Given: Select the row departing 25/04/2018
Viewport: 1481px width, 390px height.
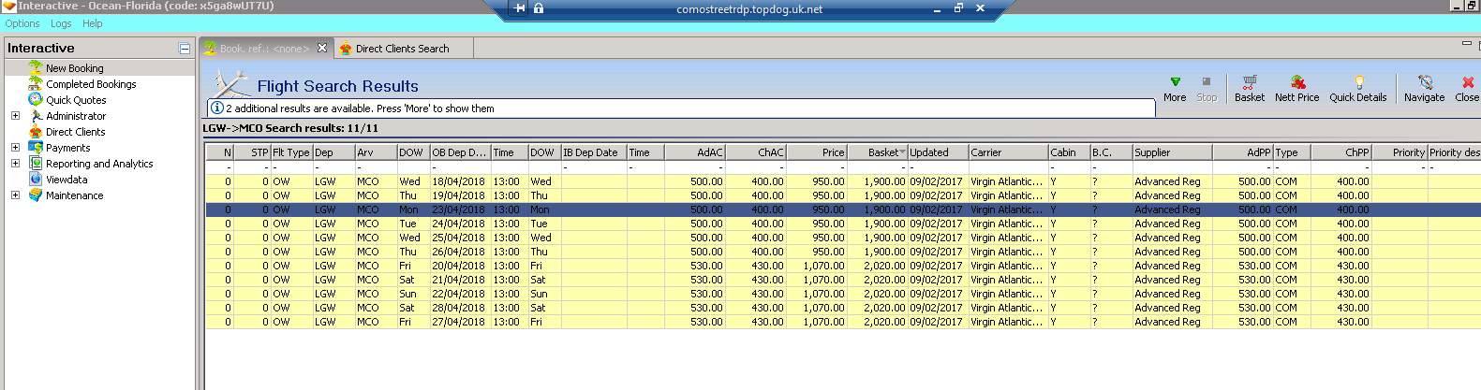Looking at the screenshot, I should (x=843, y=238).
